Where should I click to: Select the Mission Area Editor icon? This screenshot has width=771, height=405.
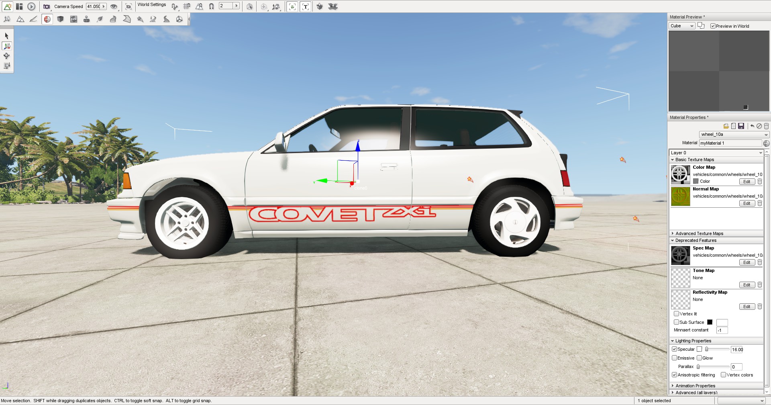[126, 19]
